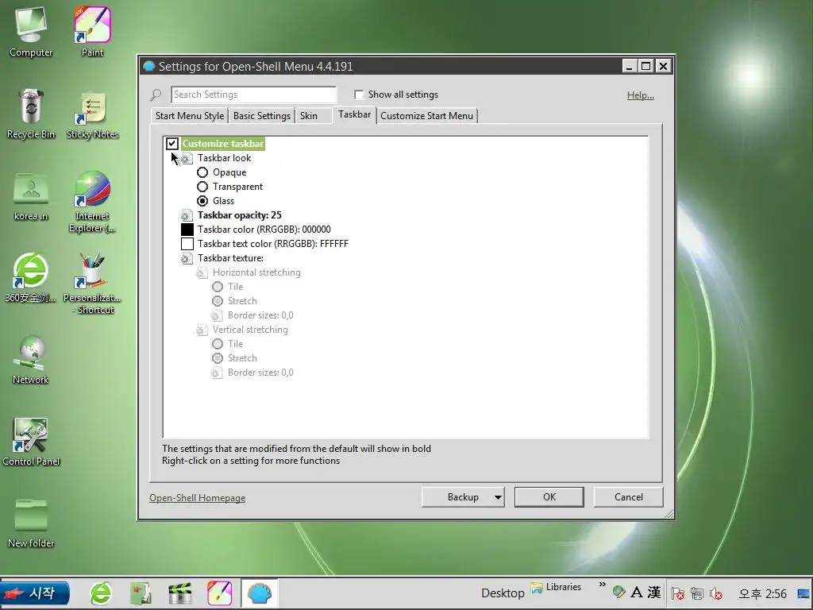Image resolution: width=813 pixels, height=610 pixels.
Task: Click the taskbar clock showing 2:56
Action: [x=762, y=593]
